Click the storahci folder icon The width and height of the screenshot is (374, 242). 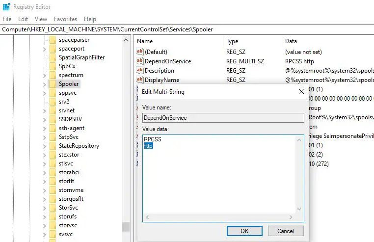(53, 172)
